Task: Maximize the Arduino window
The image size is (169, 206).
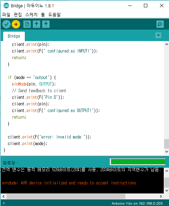Action: point(146,6)
